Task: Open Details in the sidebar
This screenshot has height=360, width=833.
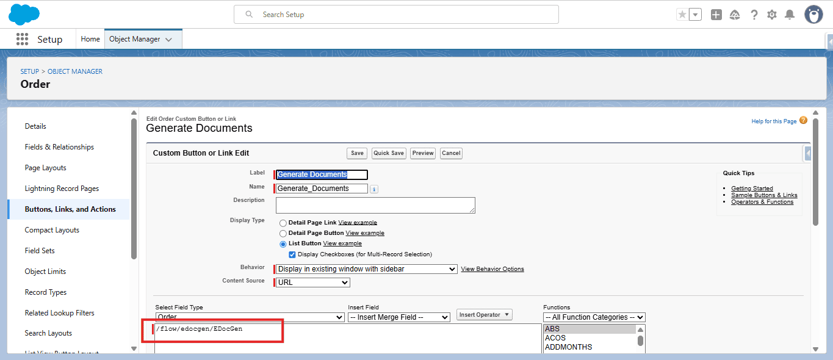Action: (x=35, y=126)
